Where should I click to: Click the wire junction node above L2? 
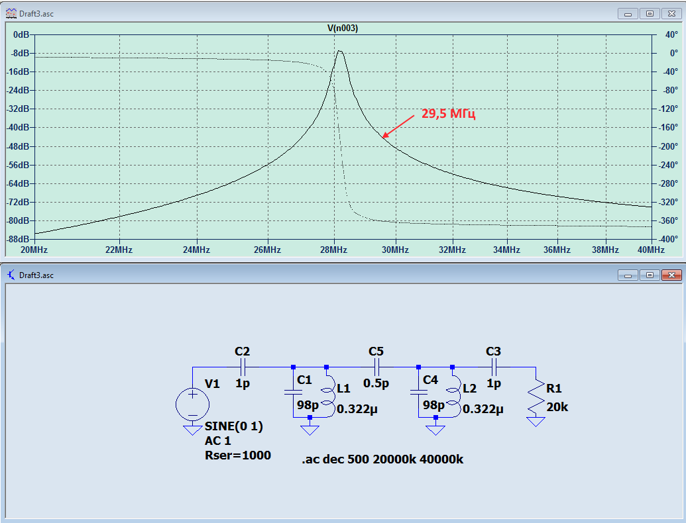453,367
